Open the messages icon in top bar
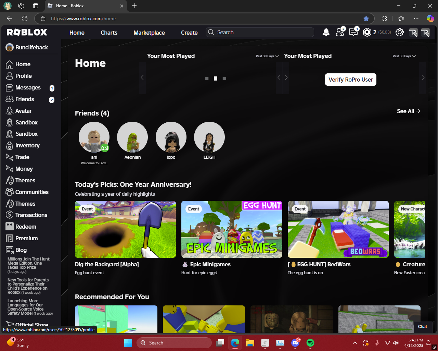 [x=353, y=32]
